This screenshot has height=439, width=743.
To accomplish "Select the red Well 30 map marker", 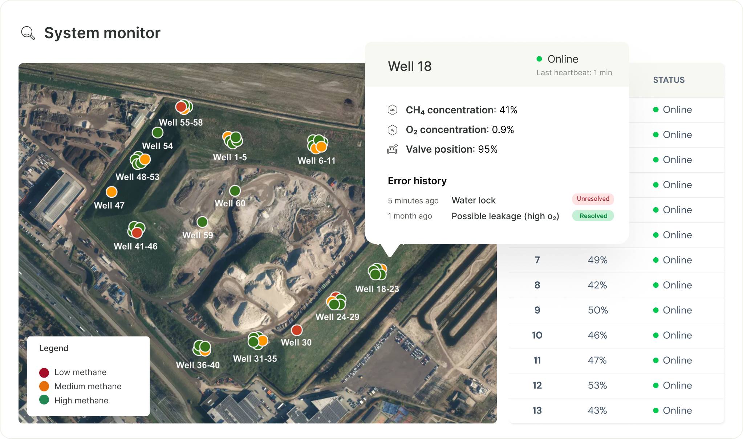I will click(x=297, y=330).
